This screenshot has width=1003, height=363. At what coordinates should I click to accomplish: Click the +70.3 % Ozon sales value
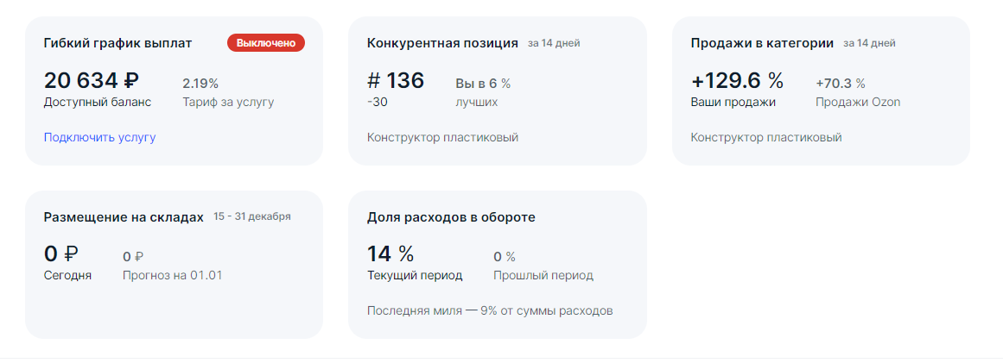click(840, 84)
